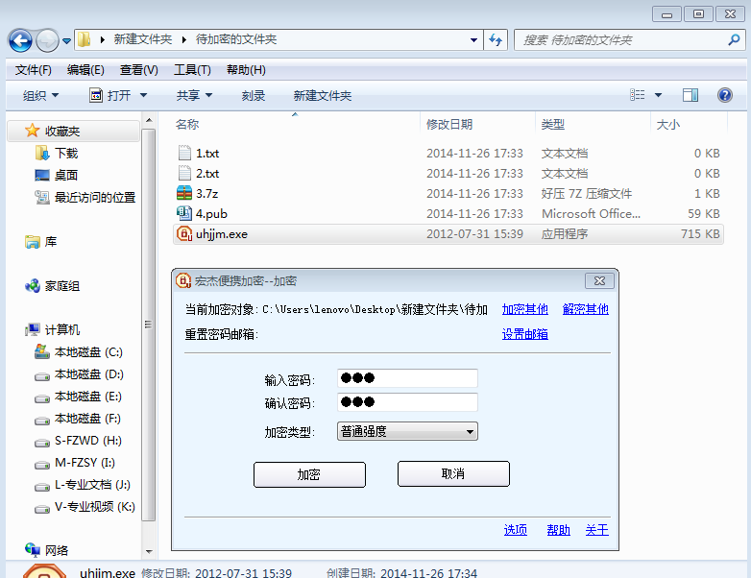This screenshot has width=751, height=578.
Task: Open the recent pages history arrow
Action: [x=66, y=41]
